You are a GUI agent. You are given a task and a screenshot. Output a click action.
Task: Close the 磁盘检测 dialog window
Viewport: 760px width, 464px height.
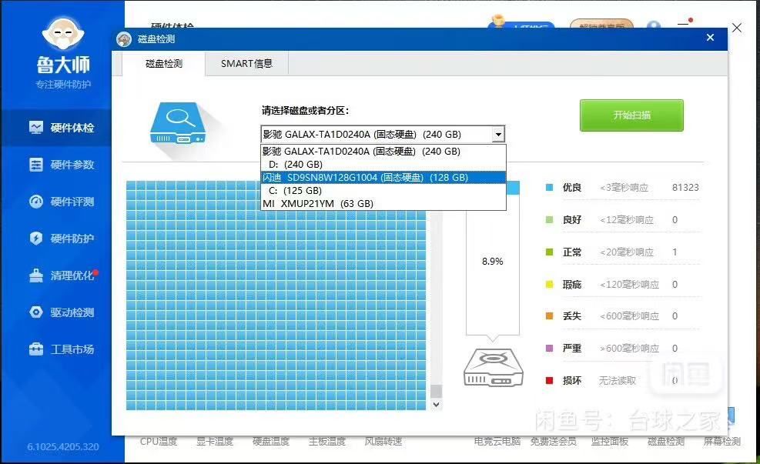click(x=710, y=38)
